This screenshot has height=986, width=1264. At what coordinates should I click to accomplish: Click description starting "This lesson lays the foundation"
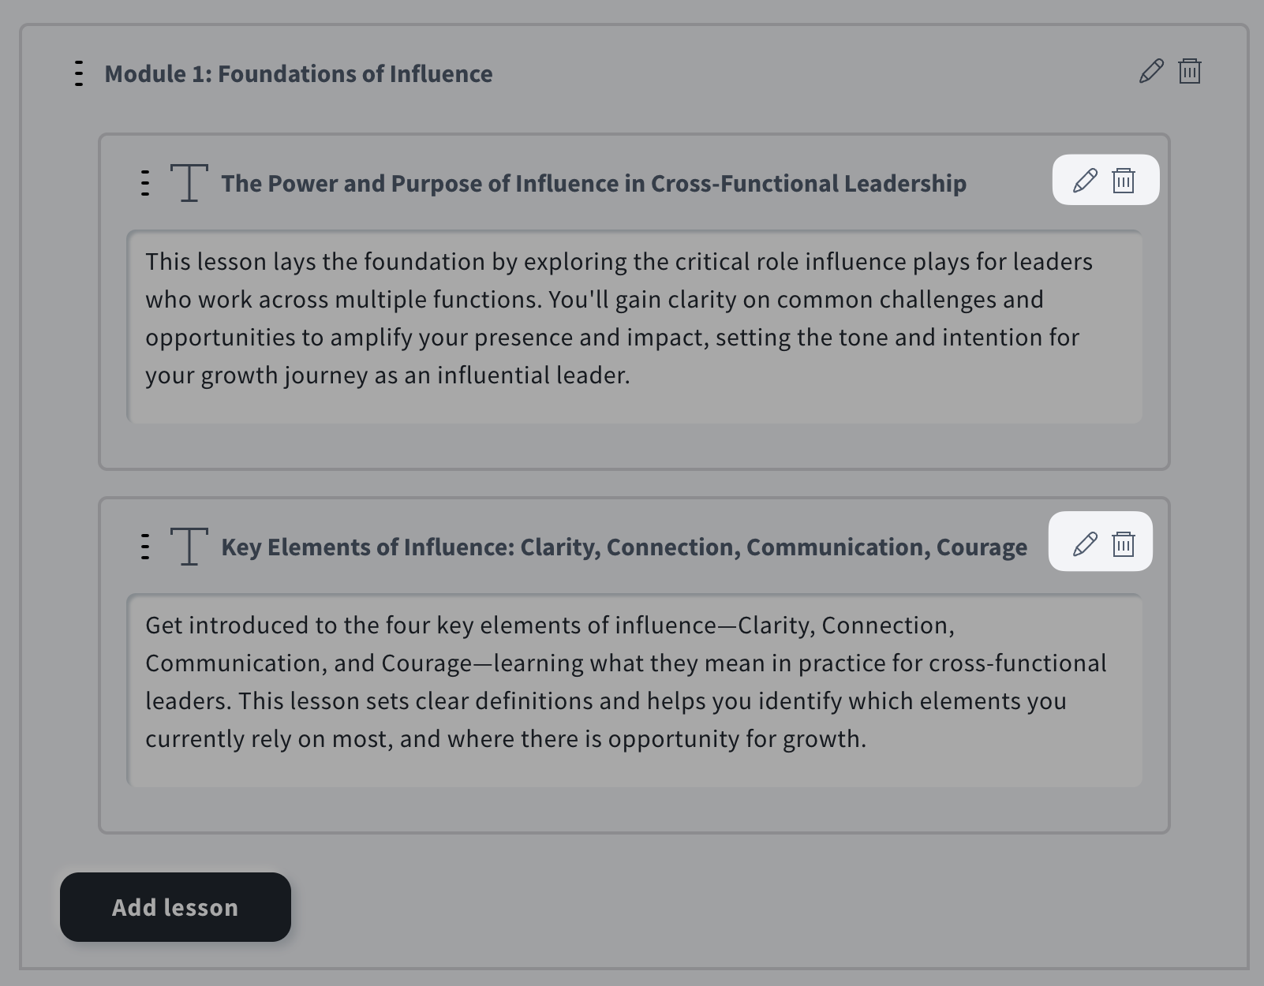coord(619,318)
